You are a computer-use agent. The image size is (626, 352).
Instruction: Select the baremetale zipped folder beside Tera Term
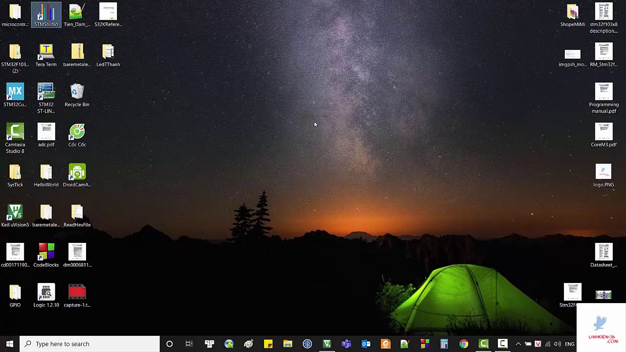[x=77, y=55]
